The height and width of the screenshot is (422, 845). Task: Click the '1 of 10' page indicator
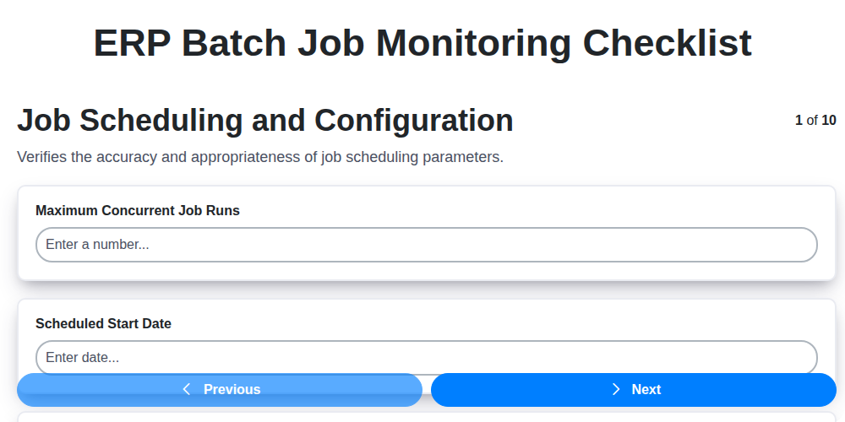point(815,121)
